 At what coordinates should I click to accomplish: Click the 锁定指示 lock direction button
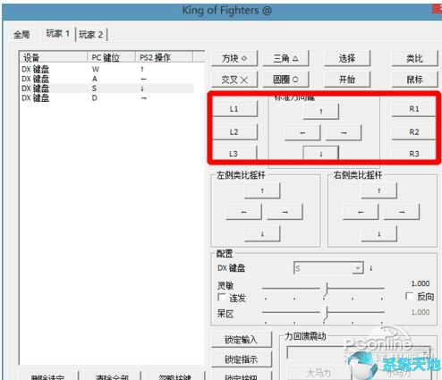pyautogui.click(x=242, y=359)
